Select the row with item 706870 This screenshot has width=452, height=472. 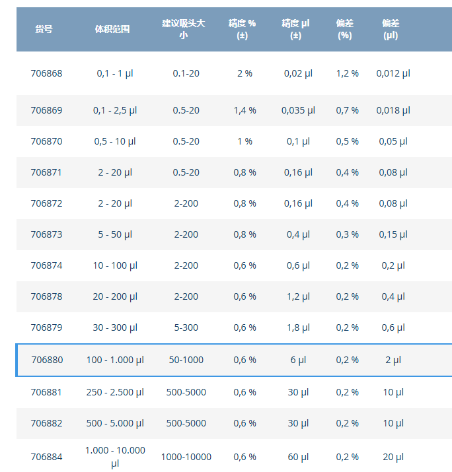[46, 141]
